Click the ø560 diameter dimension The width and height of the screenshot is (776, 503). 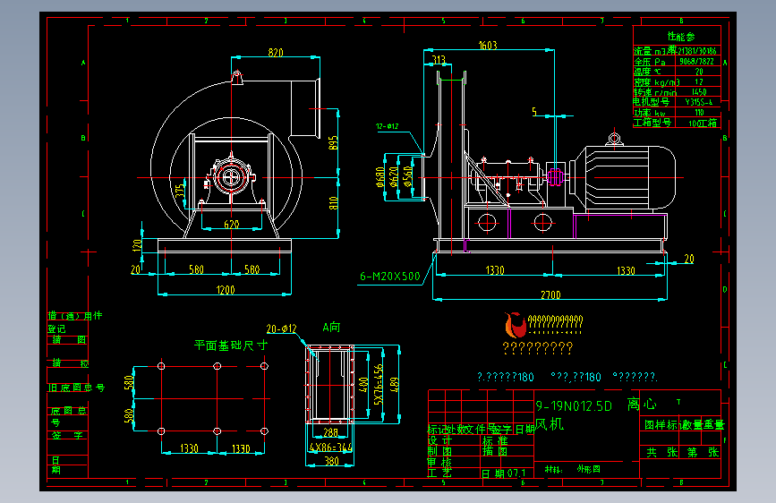407,176
